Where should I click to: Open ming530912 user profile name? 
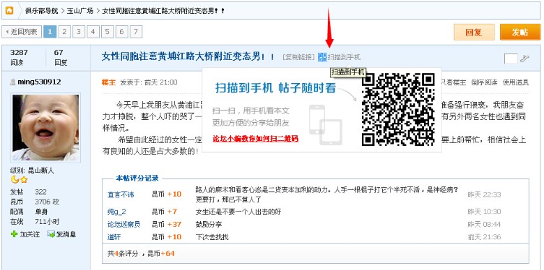point(39,82)
